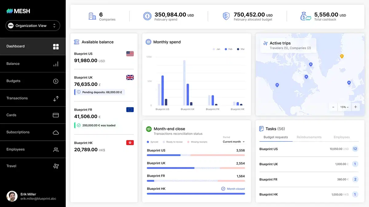Open the Budgets sidebar item
Image resolution: width=369 pixels, height=207 pixels.
(x=33, y=81)
